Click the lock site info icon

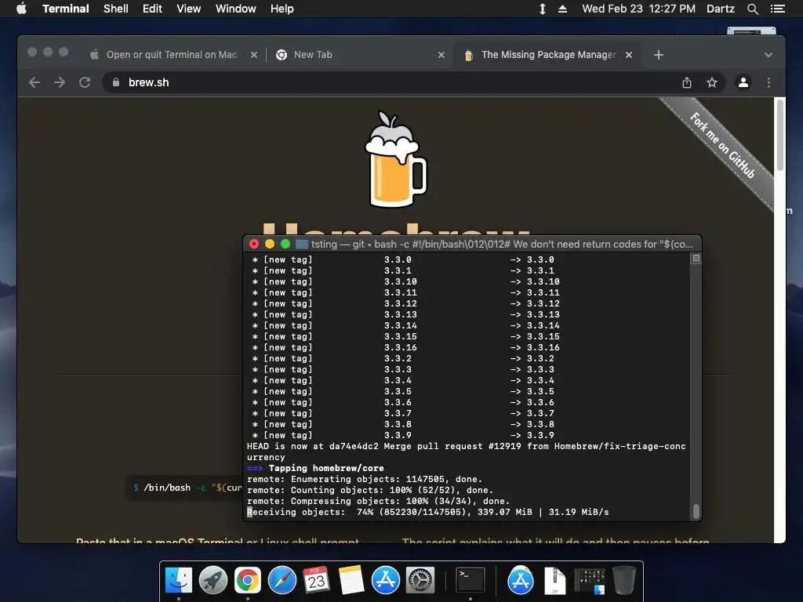(x=116, y=82)
